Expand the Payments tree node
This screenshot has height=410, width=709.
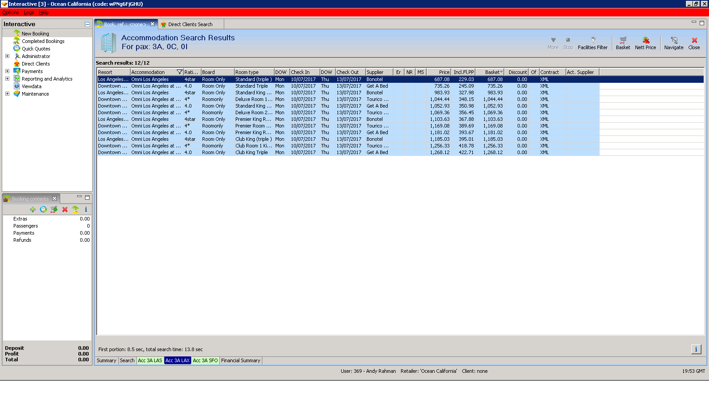[x=7, y=71]
